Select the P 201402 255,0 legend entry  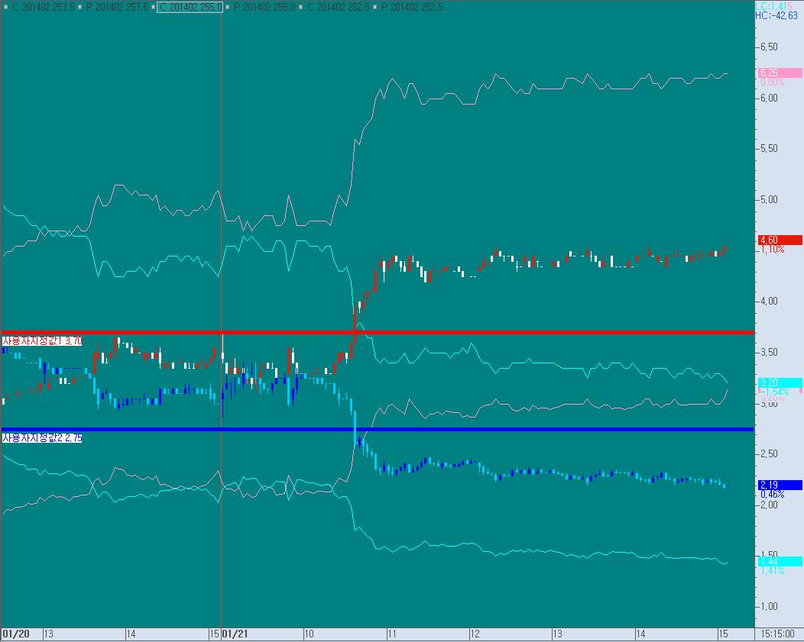point(263,7)
